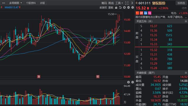Click sell level 3 volume 1515
The image size is (188, 106).
[x=169, y=35]
